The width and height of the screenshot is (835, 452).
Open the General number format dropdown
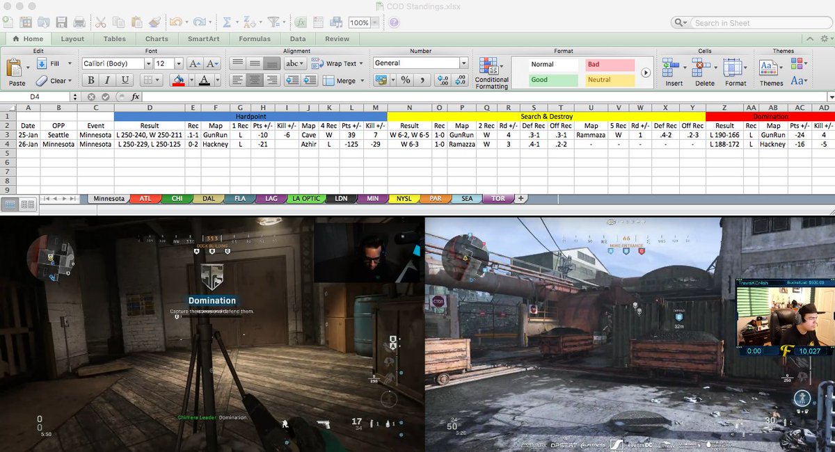tap(463, 63)
